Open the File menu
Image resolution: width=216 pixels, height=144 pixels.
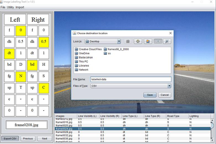click(3, 7)
